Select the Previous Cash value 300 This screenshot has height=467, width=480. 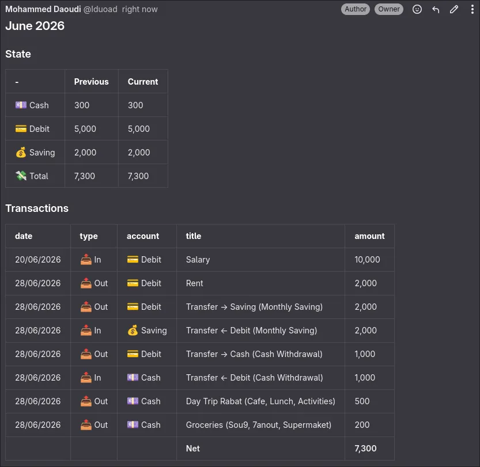click(x=82, y=105)
